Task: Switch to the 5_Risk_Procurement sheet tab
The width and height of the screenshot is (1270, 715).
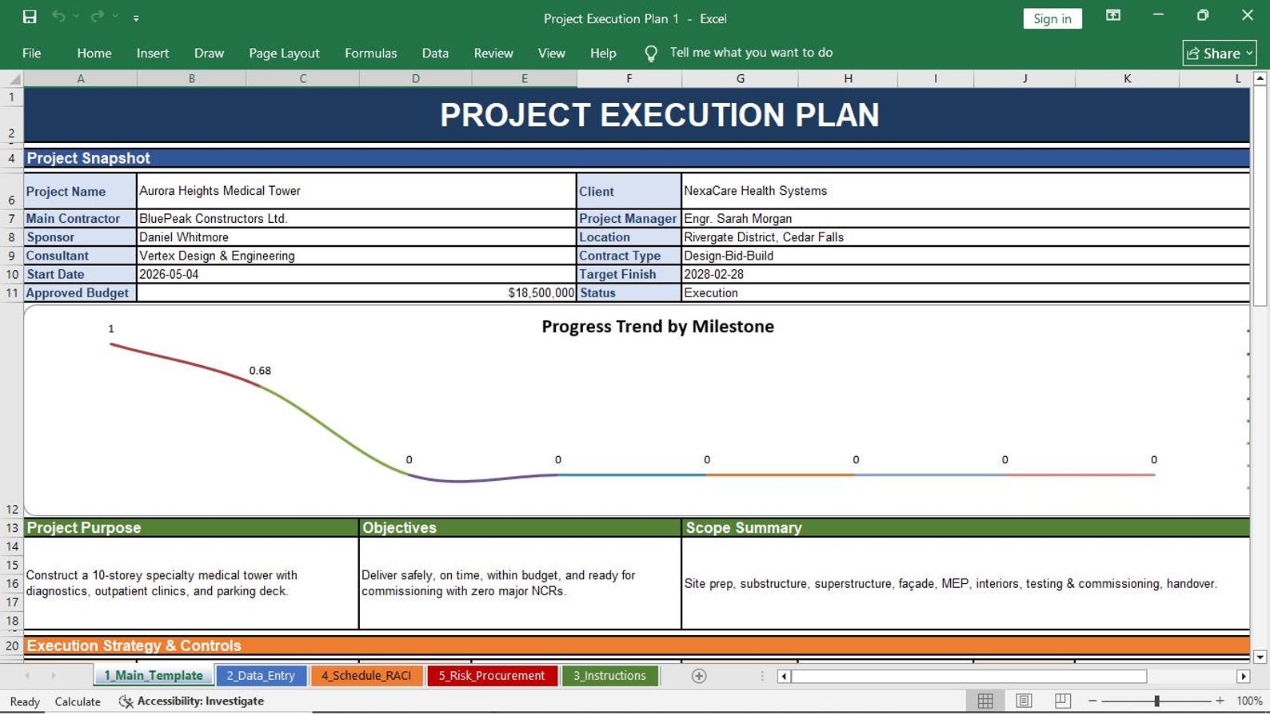Action: (491, 676)
